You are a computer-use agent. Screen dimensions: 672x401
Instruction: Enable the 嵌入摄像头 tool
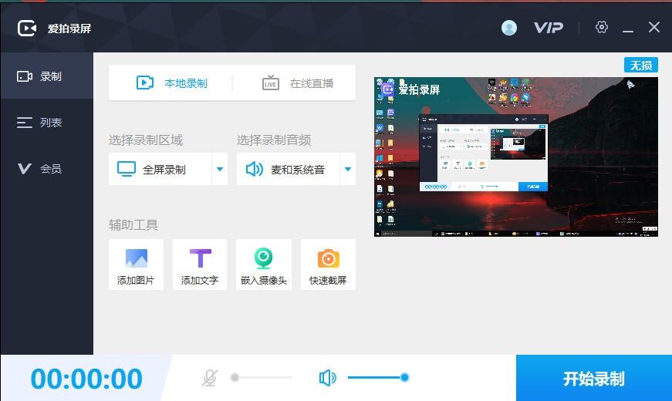tap(264, 265)
